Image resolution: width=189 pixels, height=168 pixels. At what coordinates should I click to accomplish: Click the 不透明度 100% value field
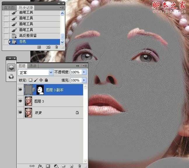click(76, 72)
